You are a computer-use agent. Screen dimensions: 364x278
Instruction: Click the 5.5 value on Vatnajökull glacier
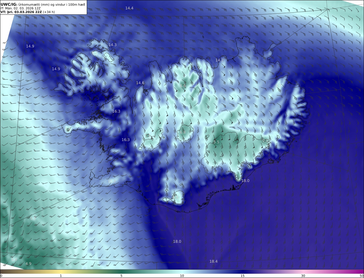pos(216,142)
